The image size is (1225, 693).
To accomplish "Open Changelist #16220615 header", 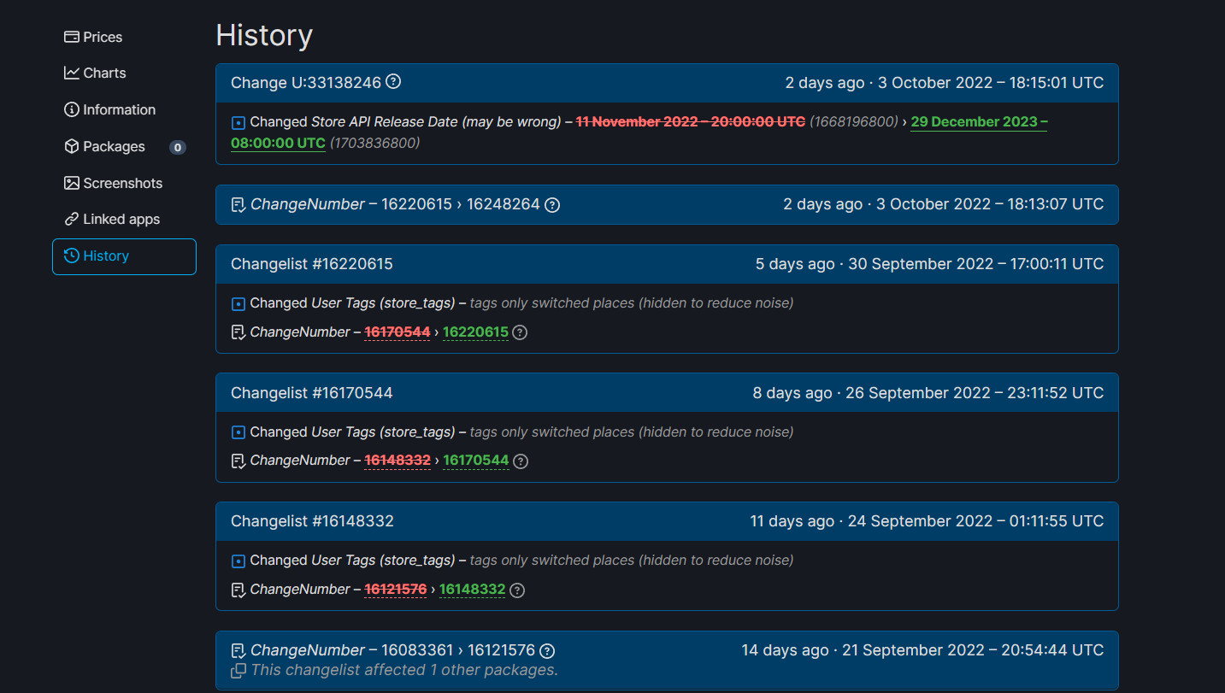I will pyautogui.click(x=312, y=264).
